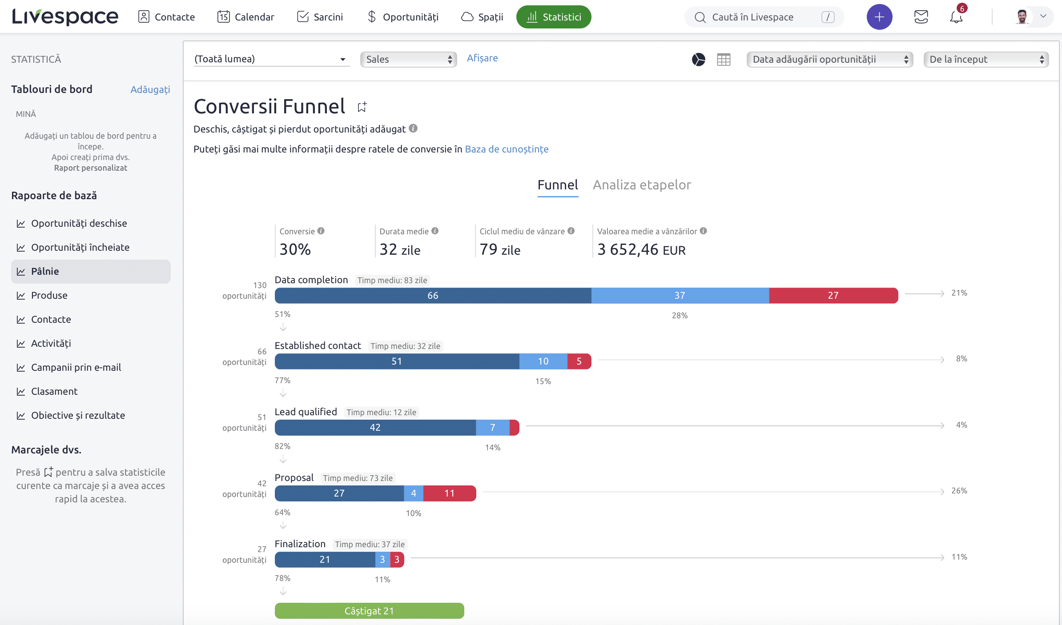1062x625 pixels.
Task: Open Calendar in the top navigation
Action: pyautogui.click(x=245, y=17)
